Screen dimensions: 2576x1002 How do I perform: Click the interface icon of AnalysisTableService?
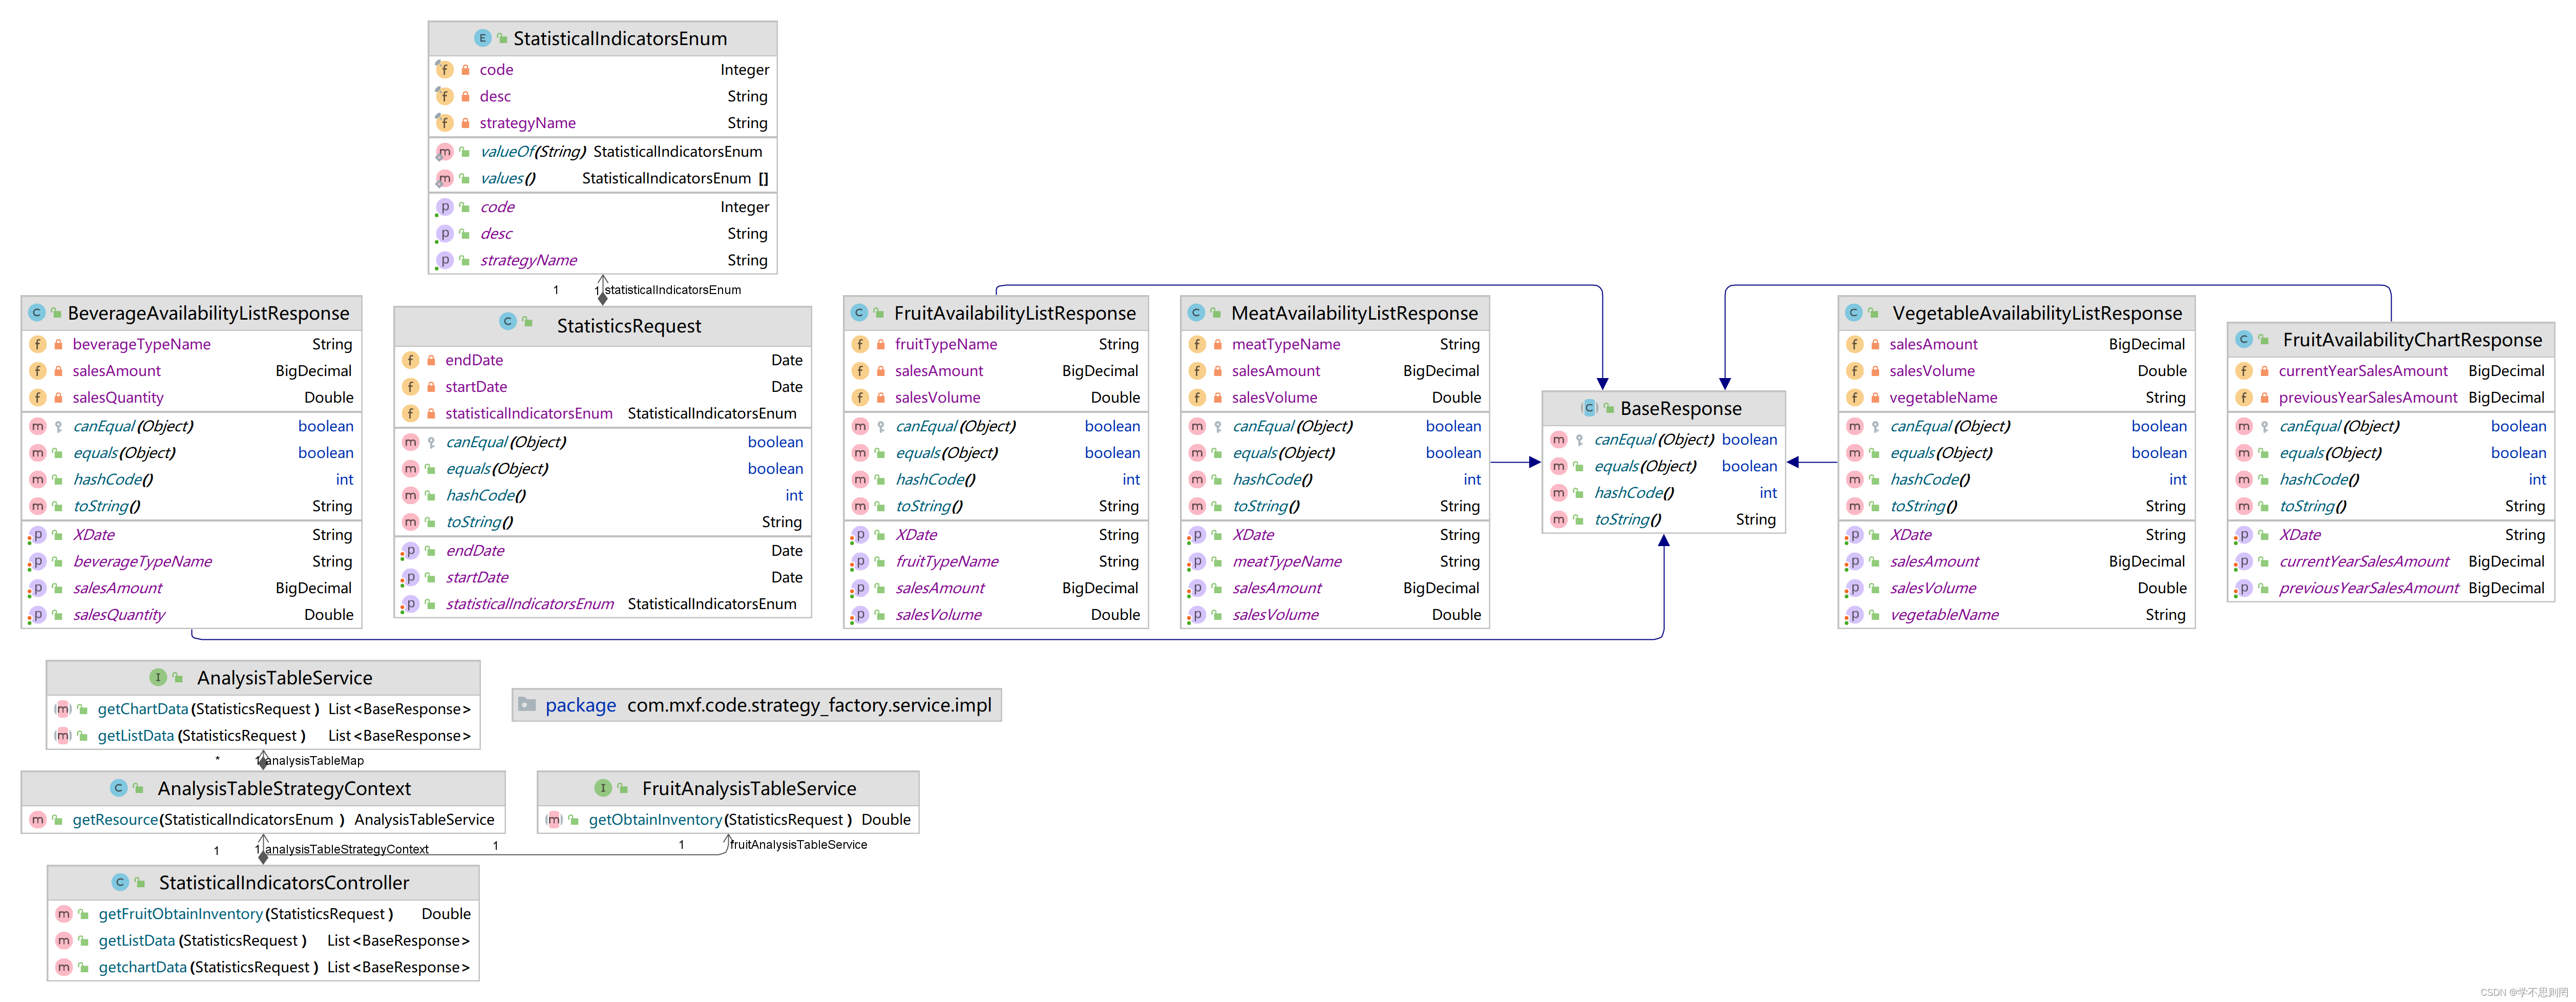point(158,678)
